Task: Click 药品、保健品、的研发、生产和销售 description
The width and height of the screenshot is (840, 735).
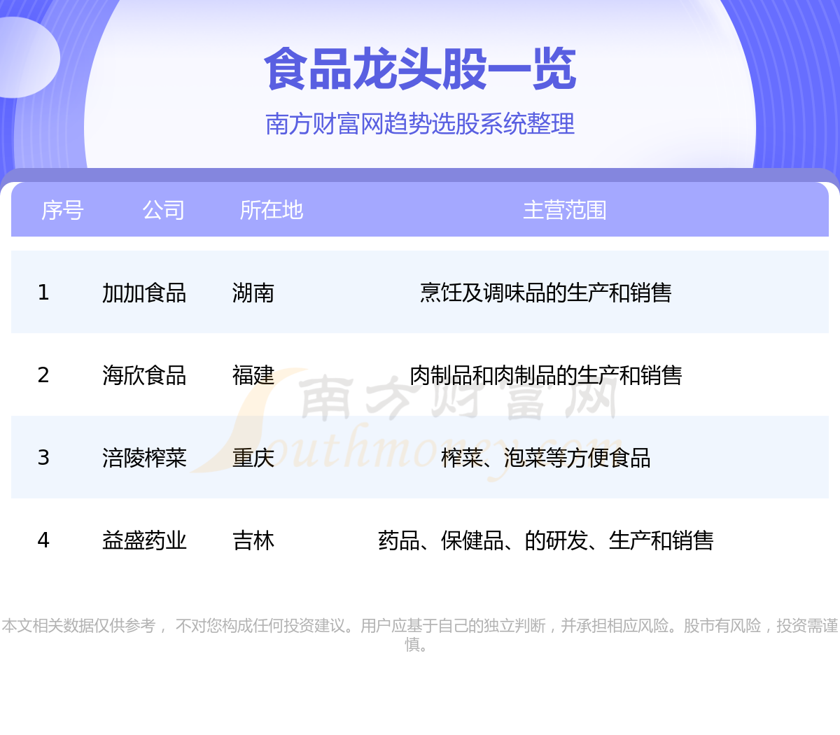Action: click(x=546, y=540)
